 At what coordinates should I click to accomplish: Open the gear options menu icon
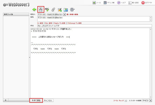coord(72,10)
